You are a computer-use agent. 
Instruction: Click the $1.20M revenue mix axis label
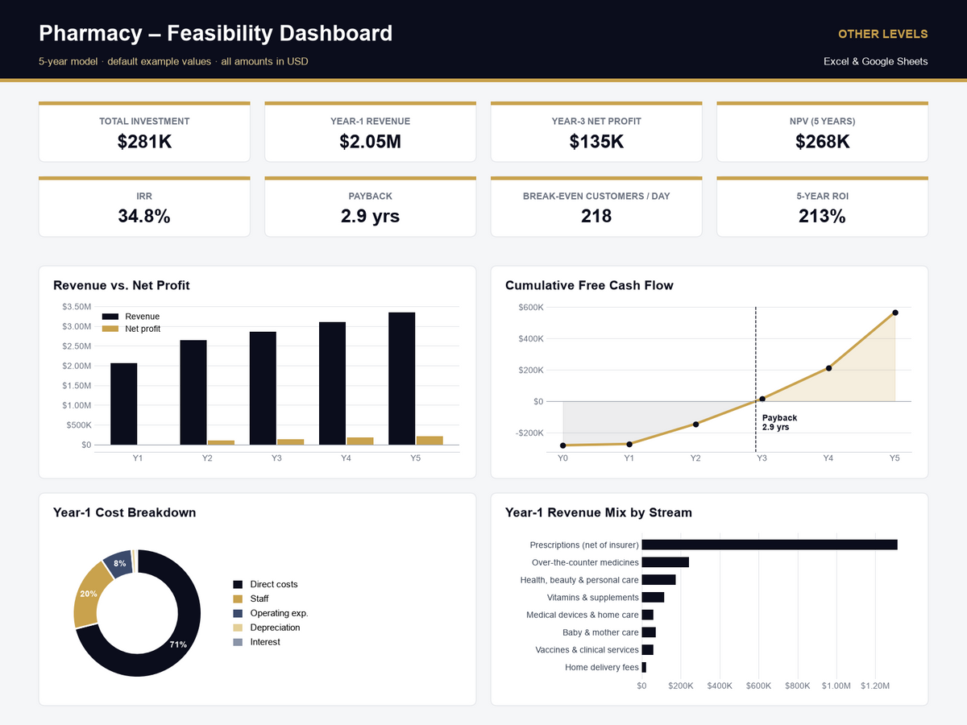[x=875, y=686]
